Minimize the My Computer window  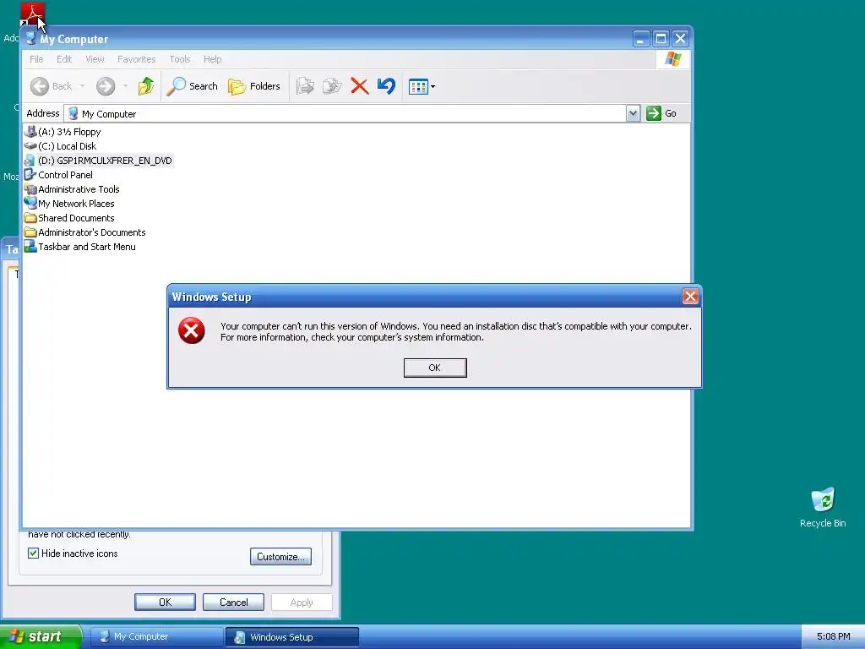click(640, 39)
